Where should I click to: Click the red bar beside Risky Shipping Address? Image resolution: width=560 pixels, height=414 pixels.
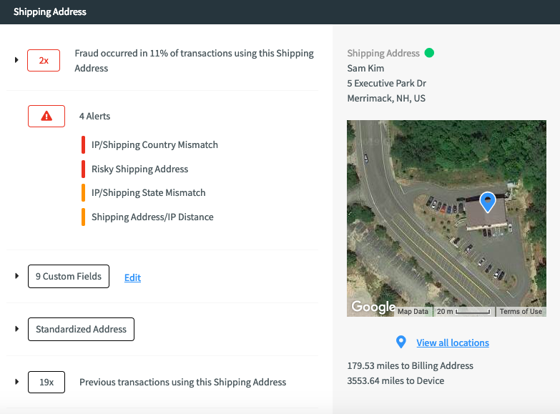pyautogui.click(x=84, y=169)
